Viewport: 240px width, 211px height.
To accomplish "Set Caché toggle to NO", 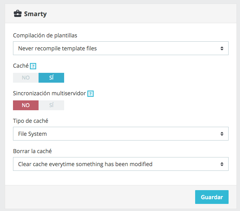I will pos(26,78).
